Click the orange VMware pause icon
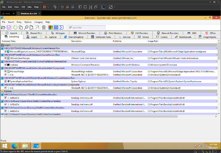Image resolution: width=221 pixels, height=153 pixels. (x=45, y=7)
